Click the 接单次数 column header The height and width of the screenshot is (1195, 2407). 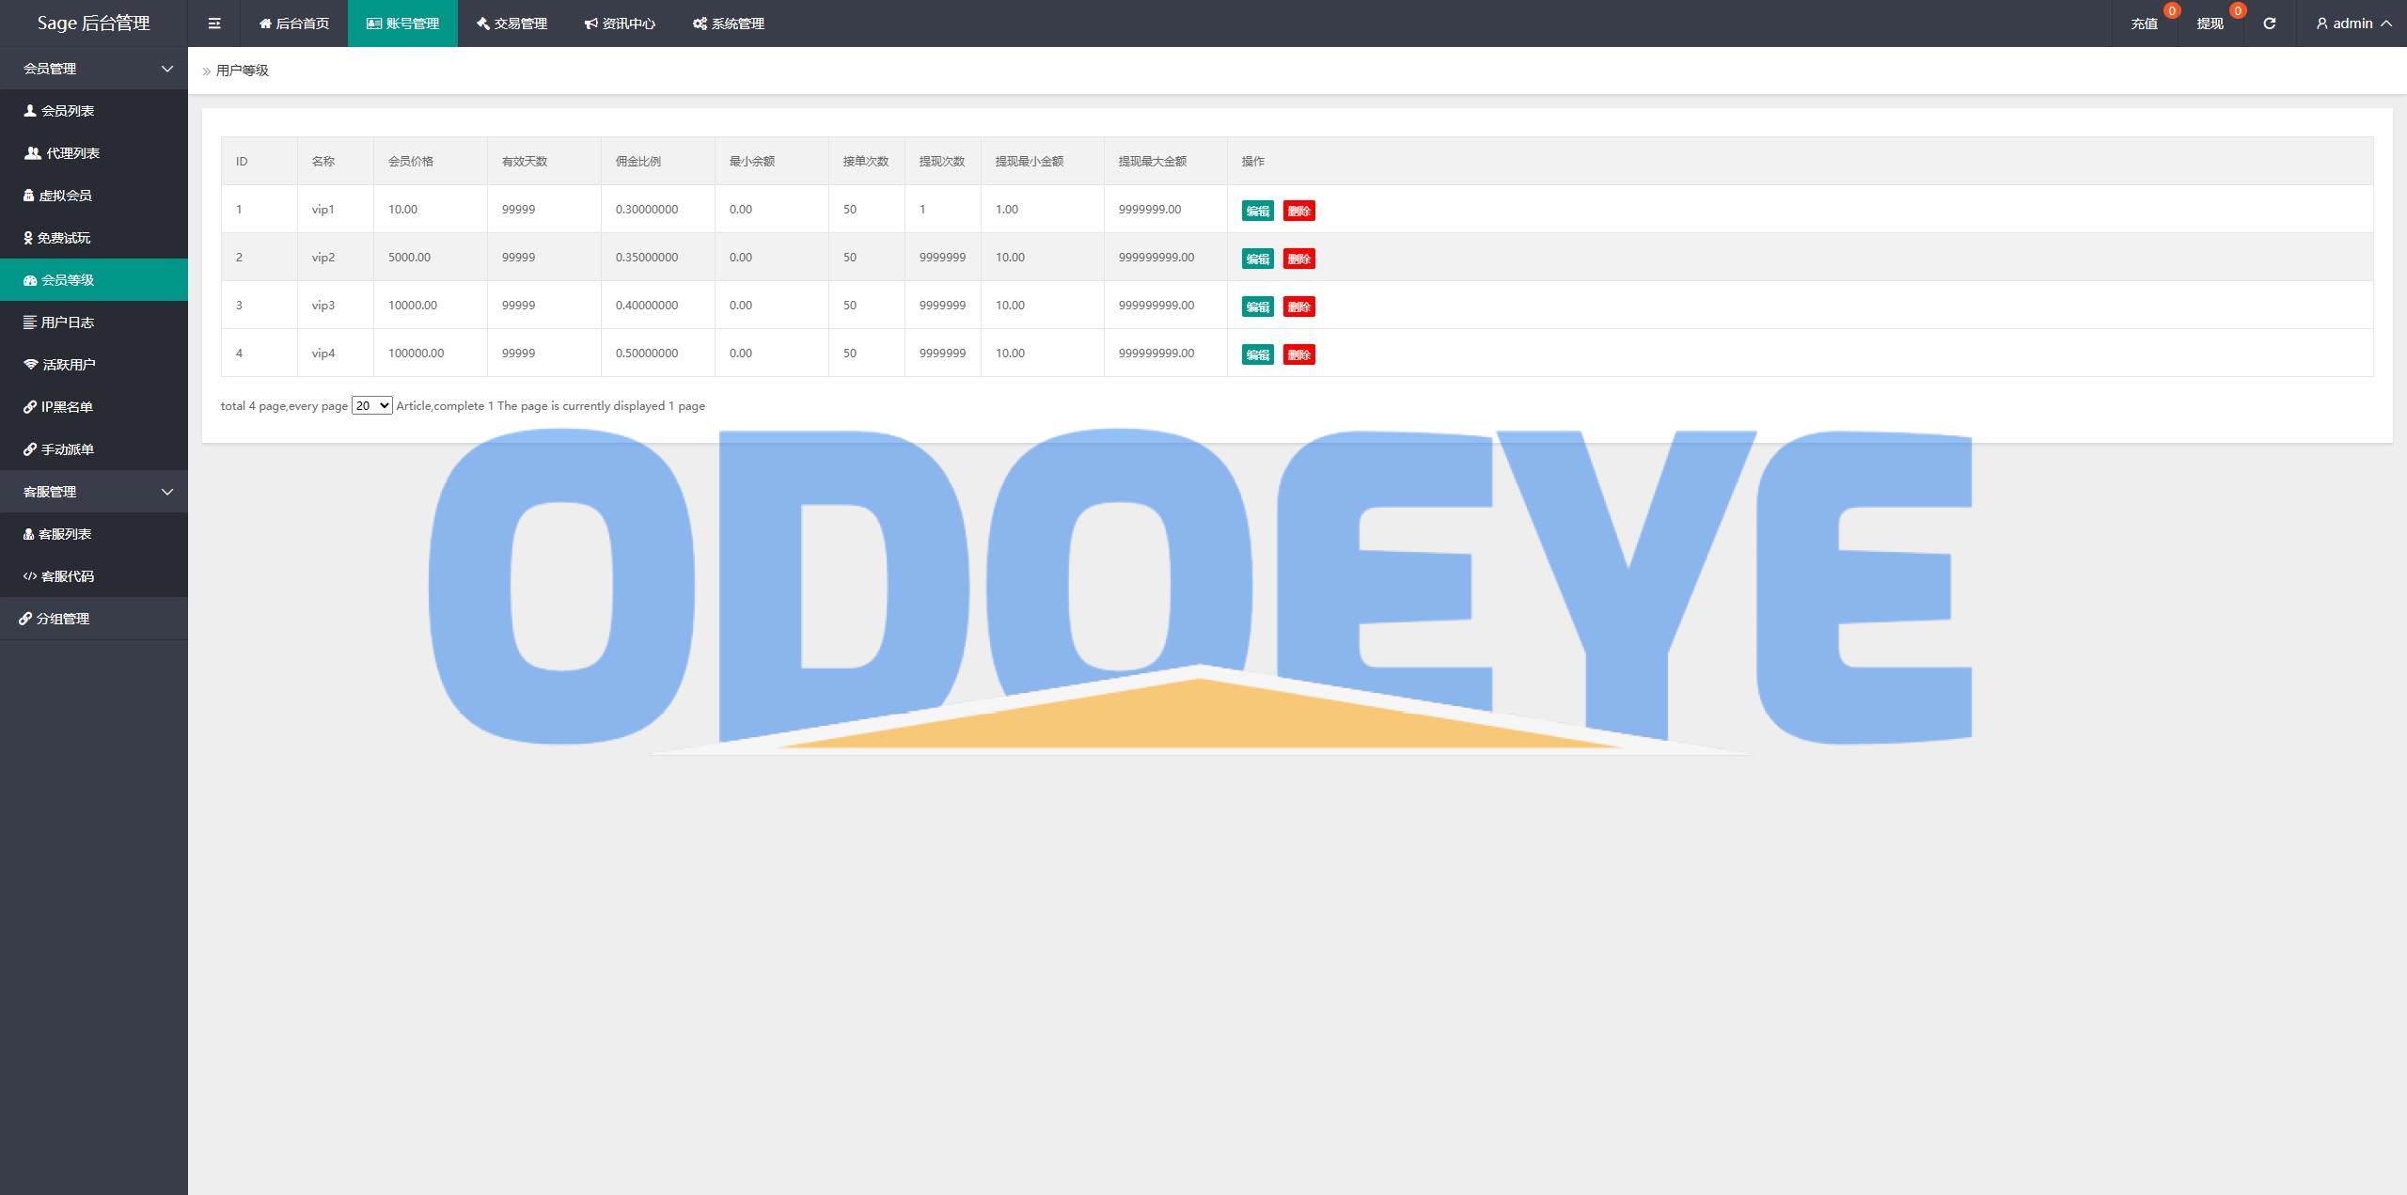tap(866, 161)
